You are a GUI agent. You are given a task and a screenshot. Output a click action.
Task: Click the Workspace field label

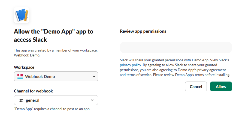(x=24, y=67)
